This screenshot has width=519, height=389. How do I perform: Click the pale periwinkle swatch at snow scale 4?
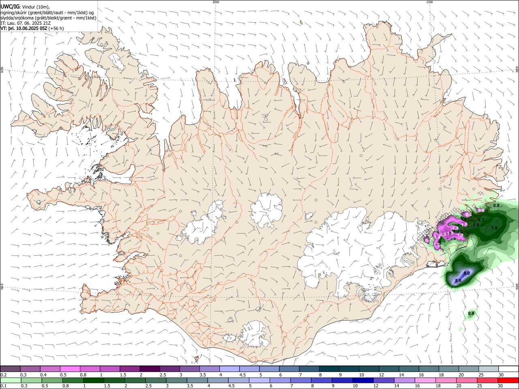[229, 369]
